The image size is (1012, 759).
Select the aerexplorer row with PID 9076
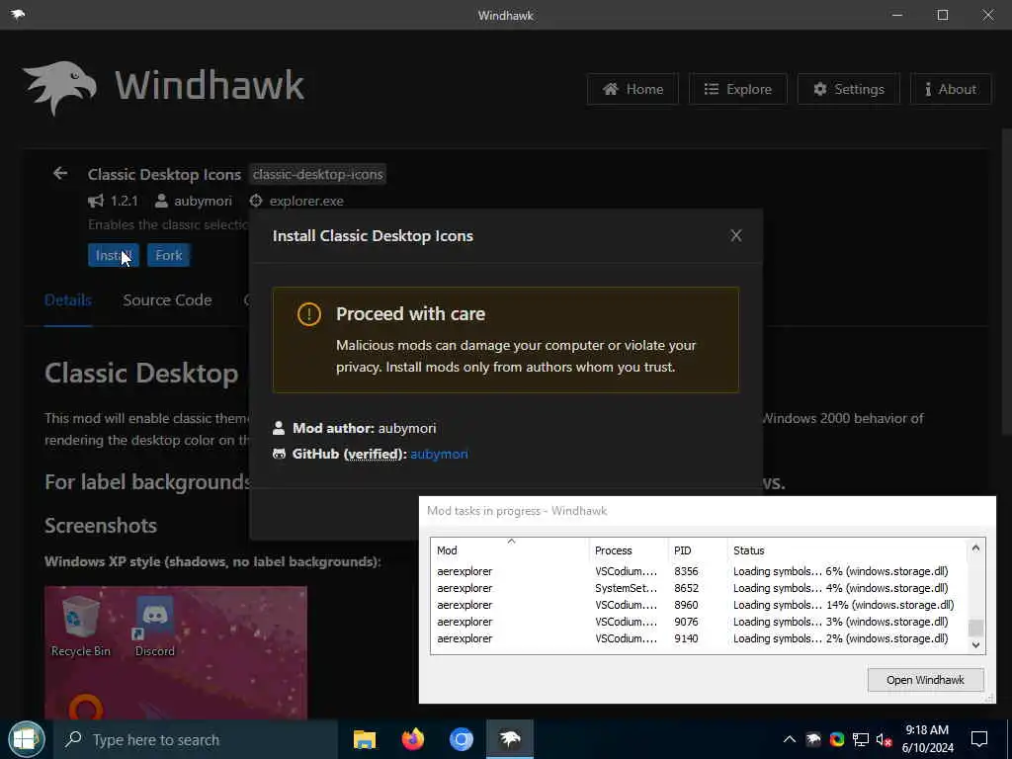click(x=699, y=622)
